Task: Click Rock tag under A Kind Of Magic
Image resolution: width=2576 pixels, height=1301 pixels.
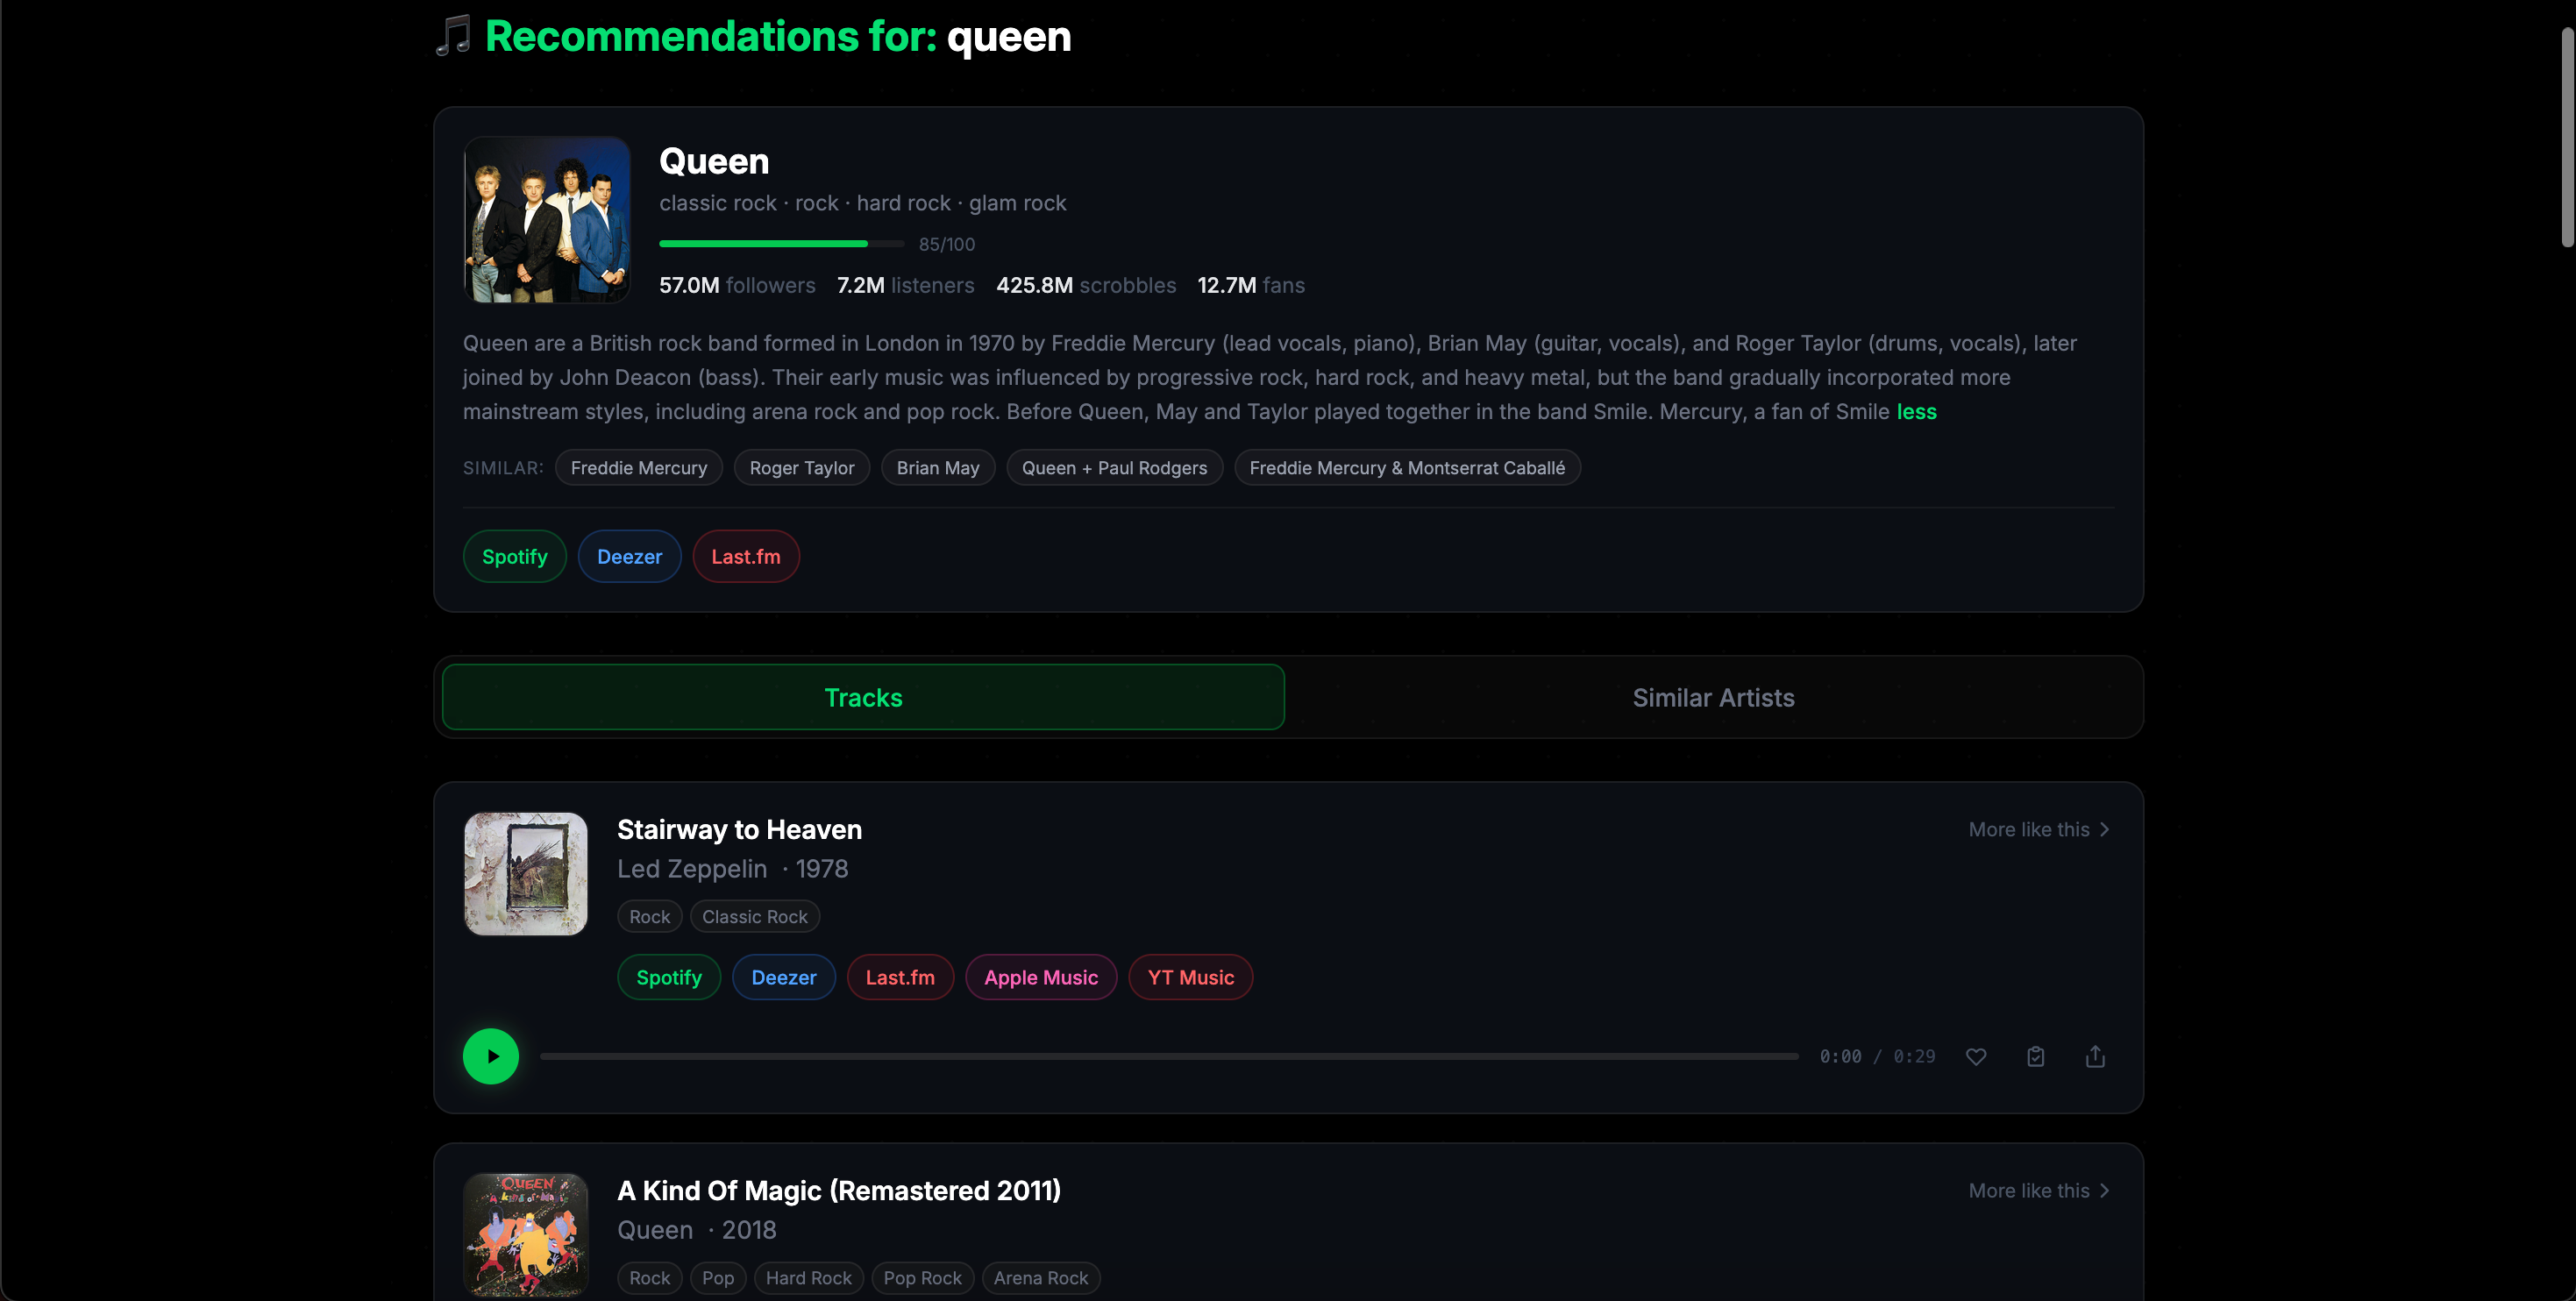Action: tap(649, 1277)
